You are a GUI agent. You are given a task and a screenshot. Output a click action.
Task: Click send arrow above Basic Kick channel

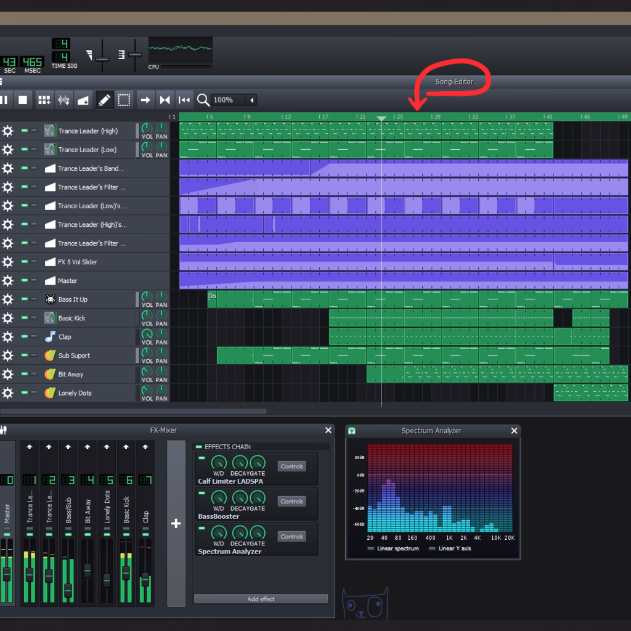[x=126, y=446]
